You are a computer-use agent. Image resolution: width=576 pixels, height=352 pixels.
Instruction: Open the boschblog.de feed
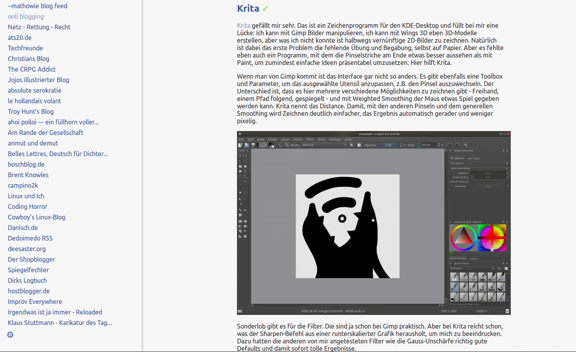click(x=26, y=164)
